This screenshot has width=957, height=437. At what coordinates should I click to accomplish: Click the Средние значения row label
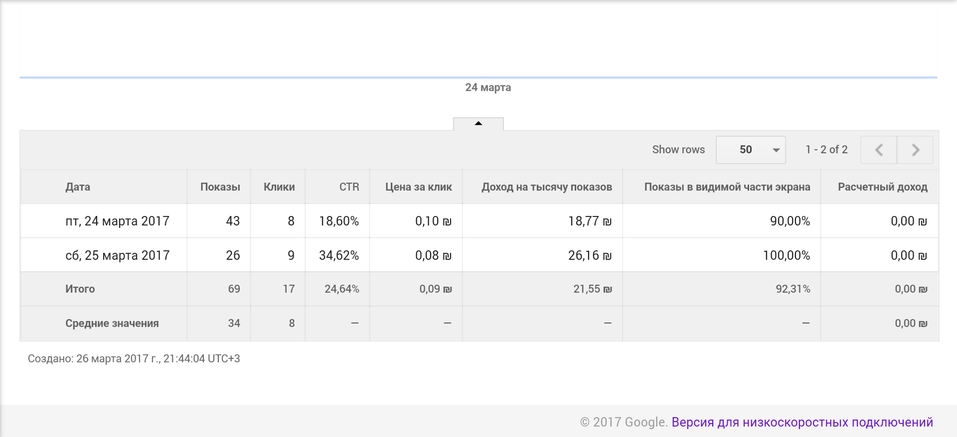tap(112, 324)
